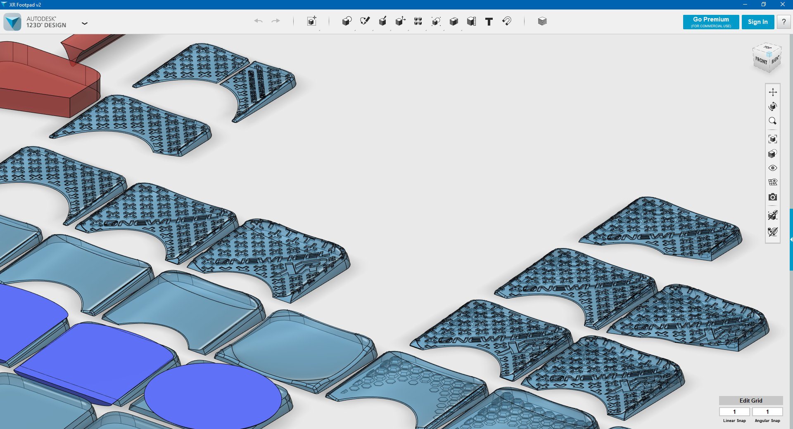Click the TOP face of the view cube
Image resolution: width=793 pixels, height=429 pixels.
point(767,47)
